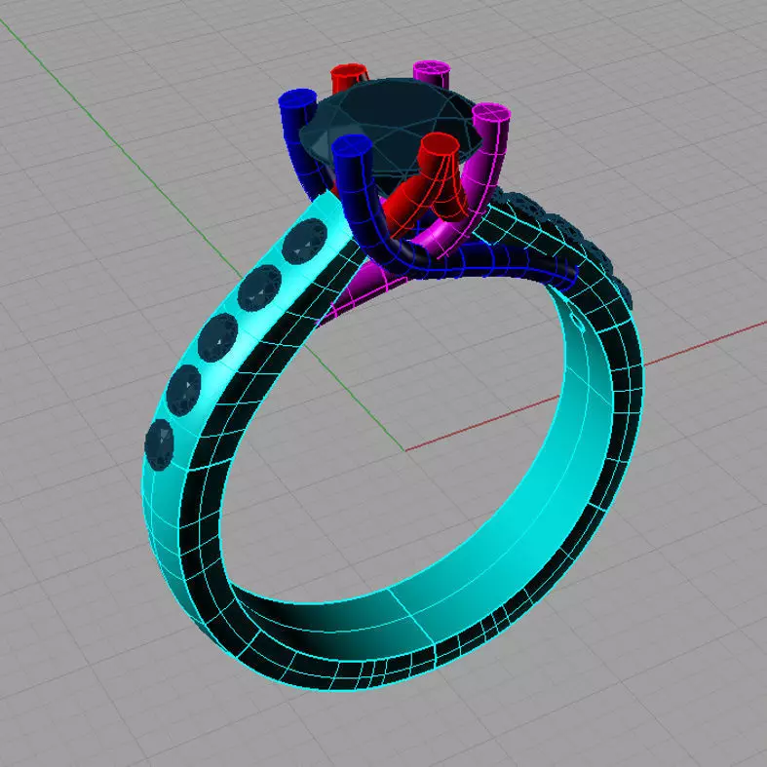Screen dimensions: 767x767
Task: Pick the lowest small stone on the band
Action: point(159,444)
